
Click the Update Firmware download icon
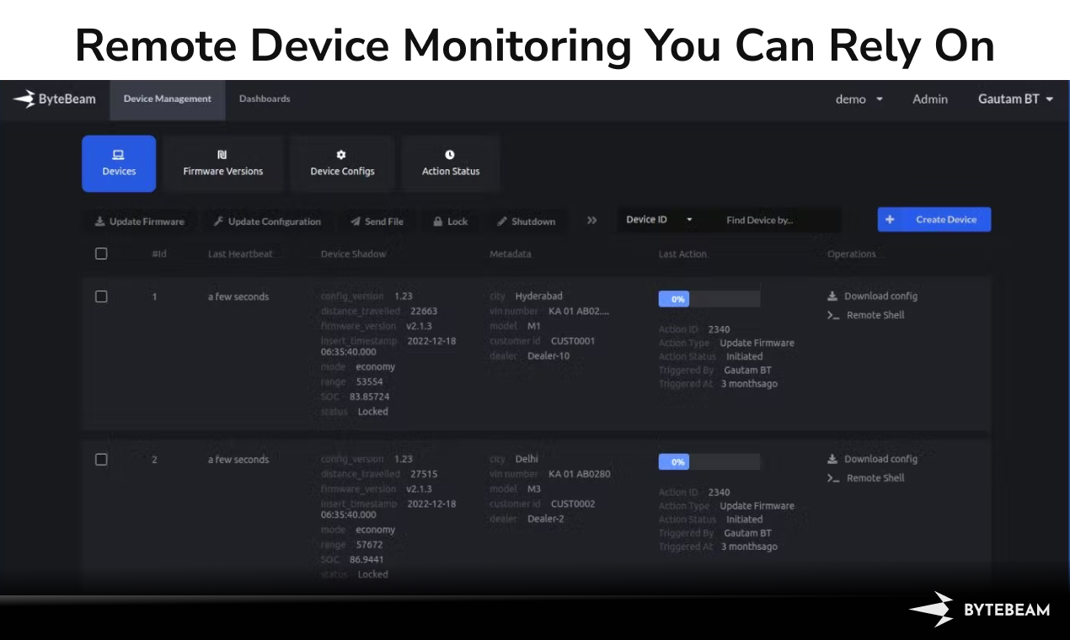(100, 221)
